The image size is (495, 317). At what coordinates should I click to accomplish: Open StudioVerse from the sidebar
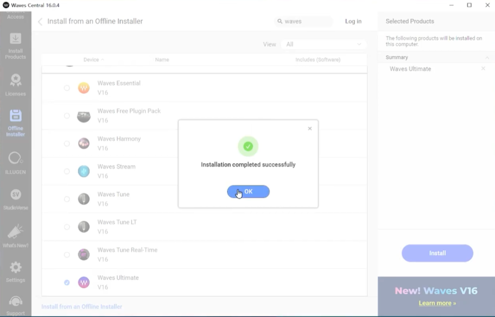15,199
